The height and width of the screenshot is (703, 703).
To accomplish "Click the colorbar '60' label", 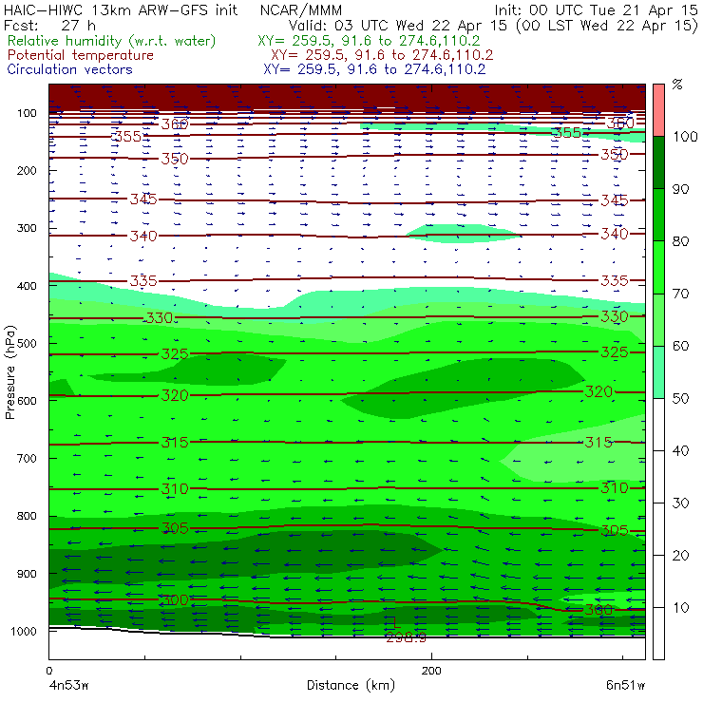I will tap(680, 346).
